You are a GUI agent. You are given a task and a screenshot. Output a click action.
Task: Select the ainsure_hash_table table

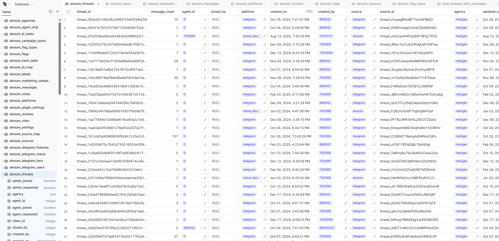pos(24,61)
